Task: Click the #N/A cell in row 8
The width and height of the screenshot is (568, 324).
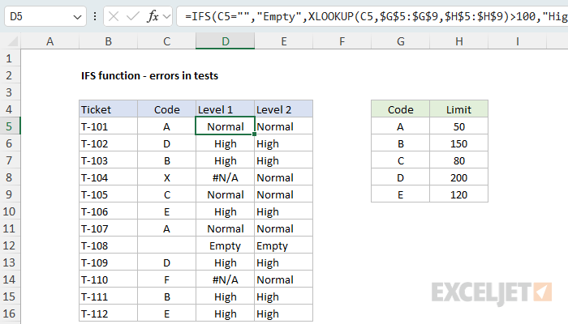Action: (226, 177)
